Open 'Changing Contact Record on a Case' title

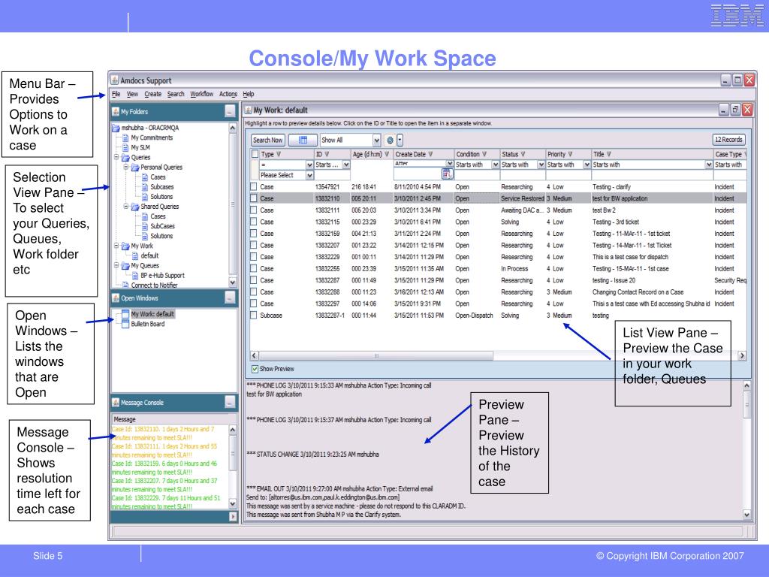638,292
